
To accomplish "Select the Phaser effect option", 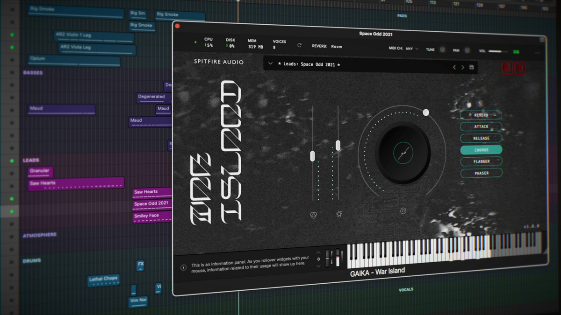I will click(482, 173).
